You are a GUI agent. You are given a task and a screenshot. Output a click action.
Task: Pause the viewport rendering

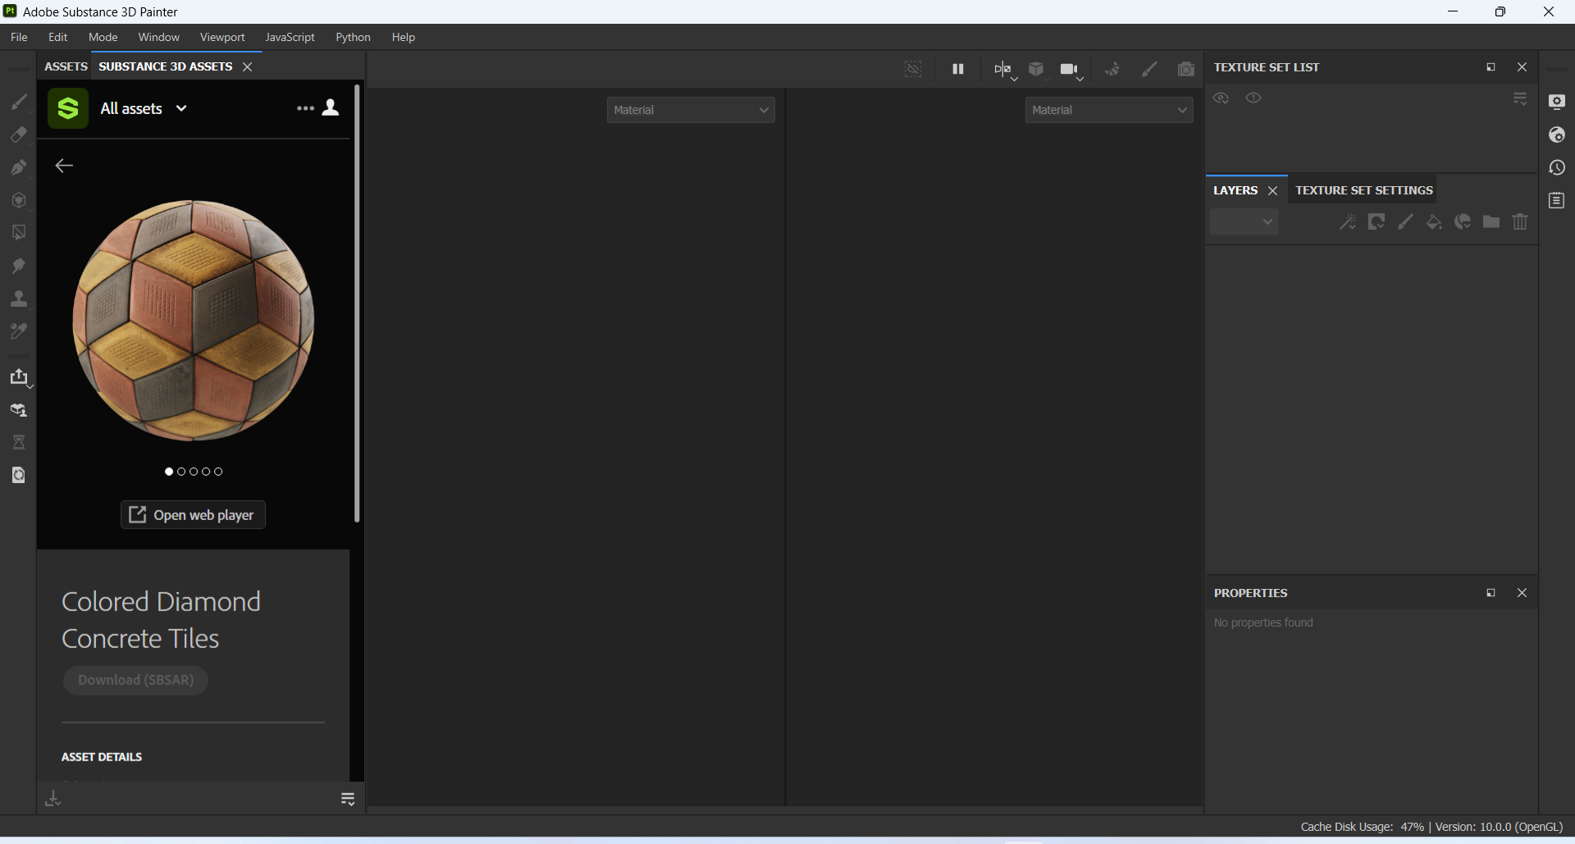pyautogui.click(x=957, y=70)
